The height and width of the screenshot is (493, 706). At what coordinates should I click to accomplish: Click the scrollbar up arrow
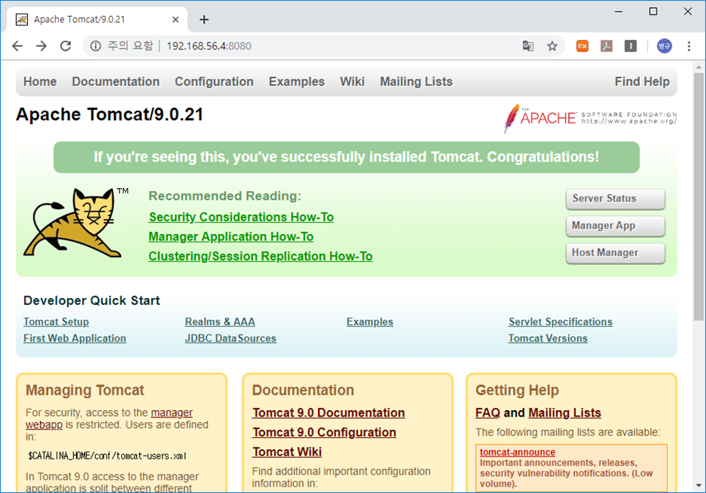tap(698, 67)
